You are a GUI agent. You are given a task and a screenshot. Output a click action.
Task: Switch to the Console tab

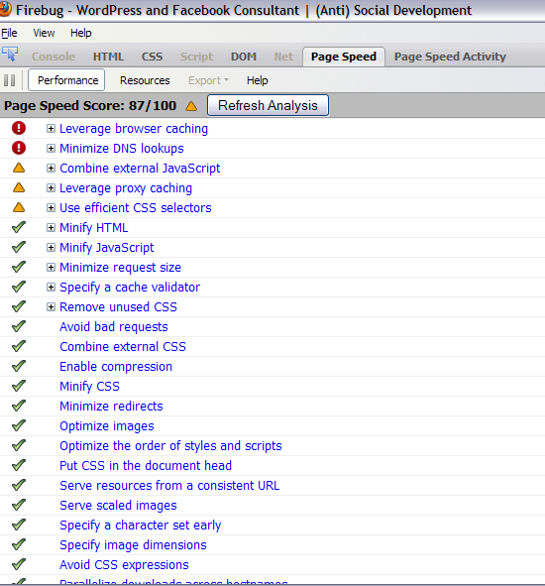[x=54, y=57]
